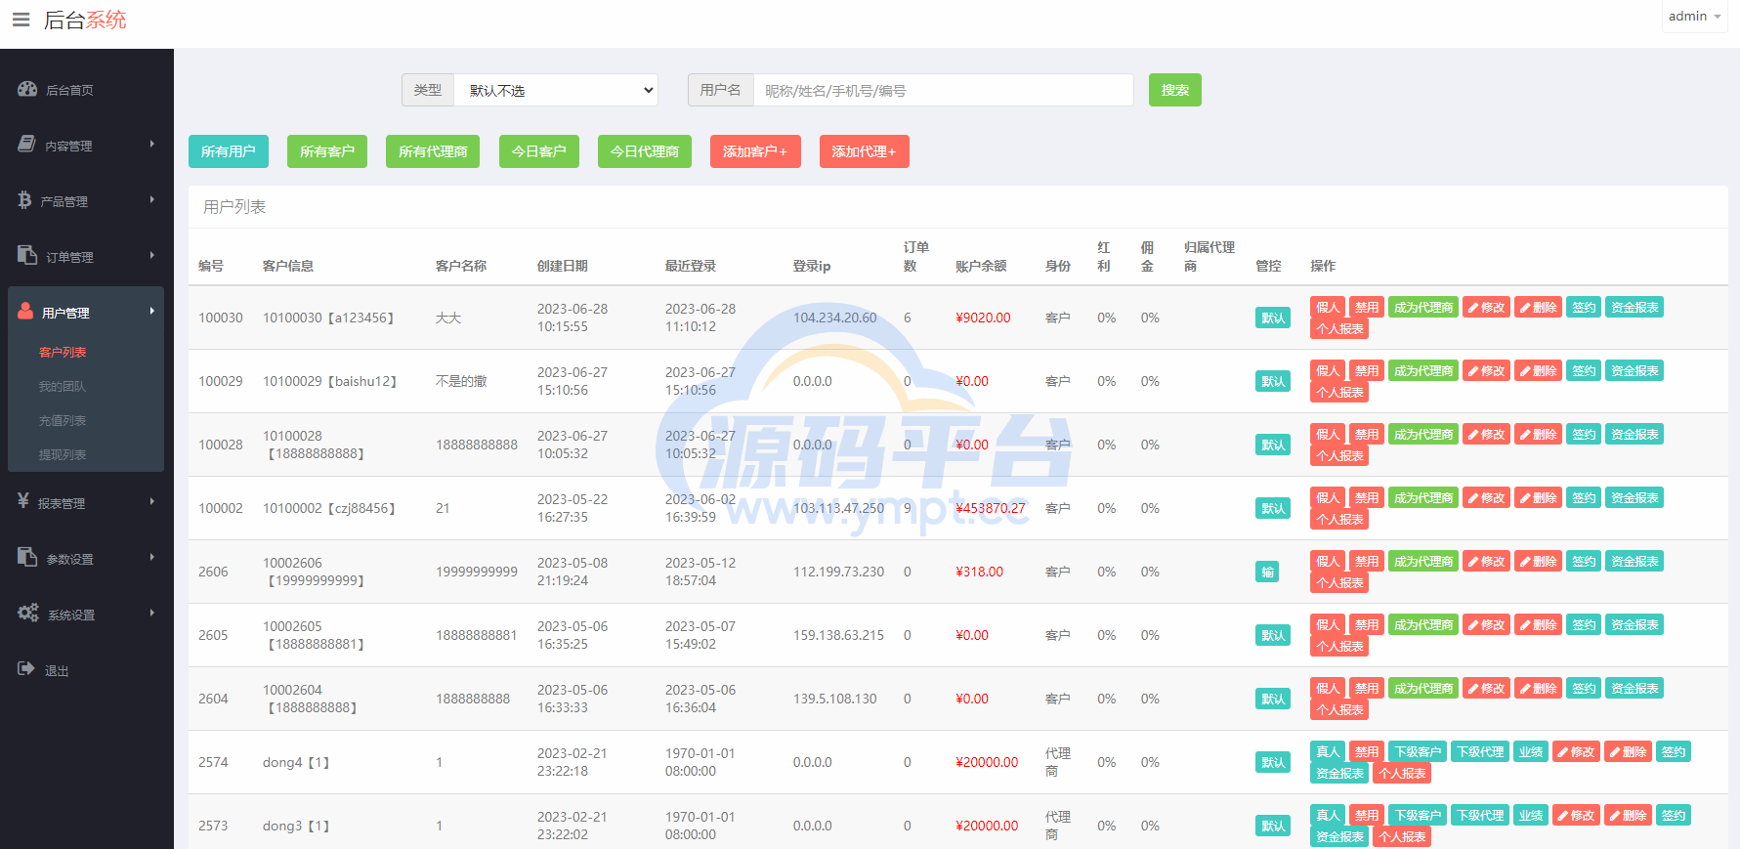The width and height of the screenshot is (1740, 849).
Task: Expand the 内容管理 menu arrow
Action: (x=152, y=144)
